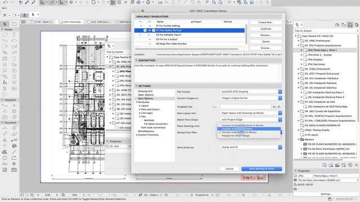Screen dimensions: 360x202
Task: Switch to the (PA) Planta Baja tab
Action: point(70,22)
